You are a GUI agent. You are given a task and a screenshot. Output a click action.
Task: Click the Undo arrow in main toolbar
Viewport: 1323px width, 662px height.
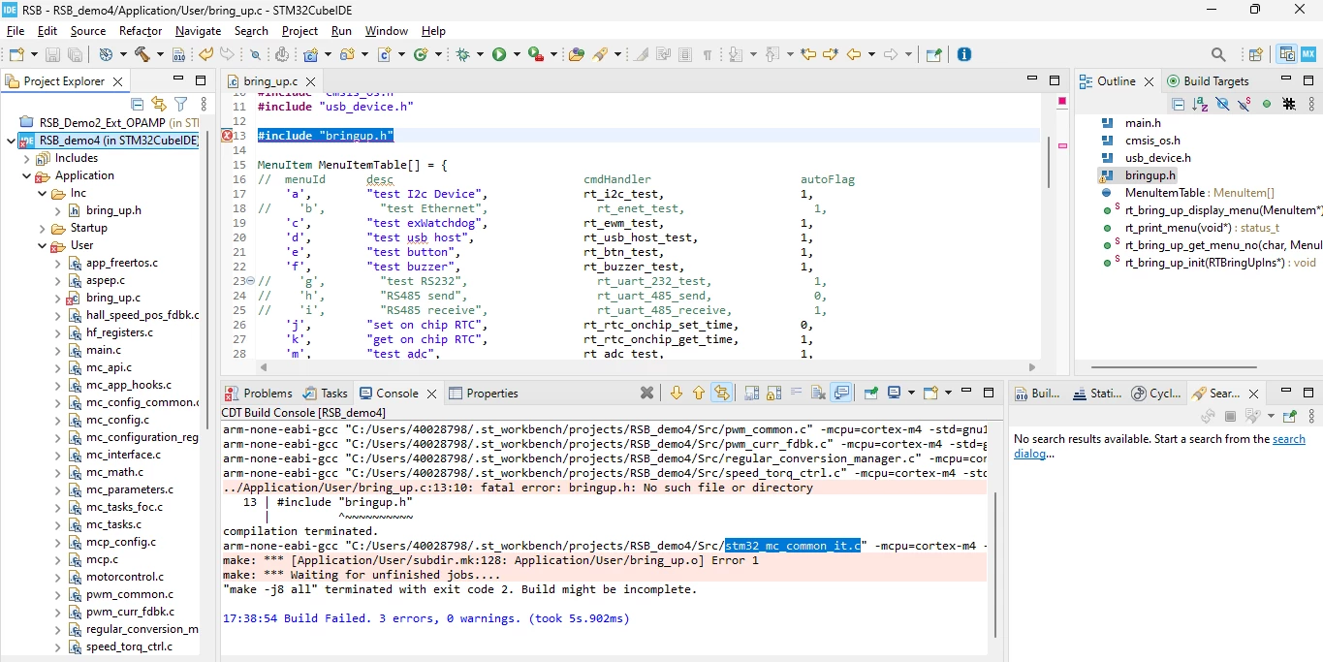[205, 54]
